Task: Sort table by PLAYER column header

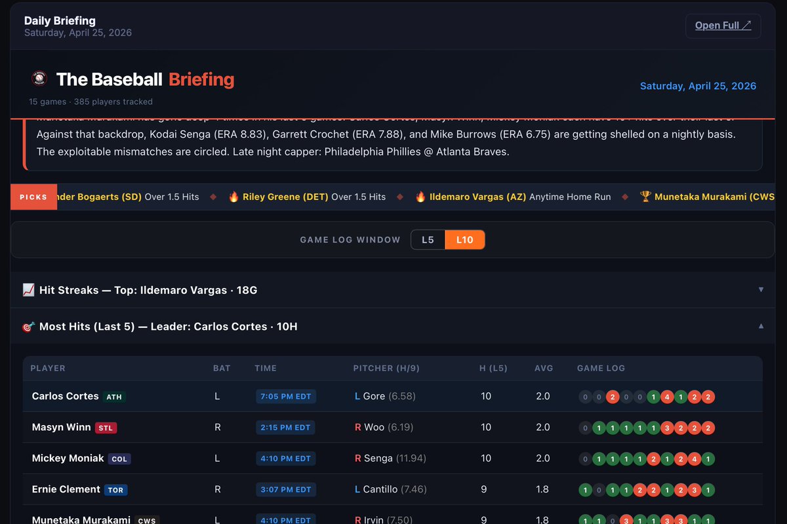Action: [48, 368]
